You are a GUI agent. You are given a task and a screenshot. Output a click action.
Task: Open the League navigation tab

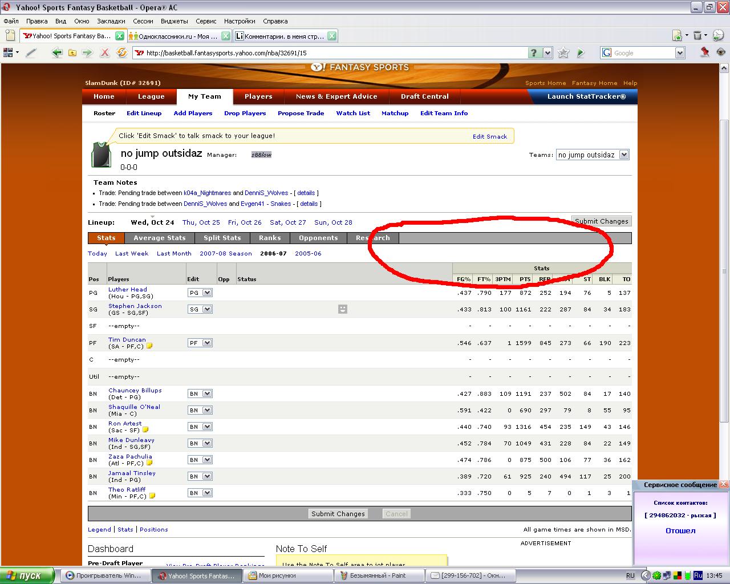click(151, 96)
